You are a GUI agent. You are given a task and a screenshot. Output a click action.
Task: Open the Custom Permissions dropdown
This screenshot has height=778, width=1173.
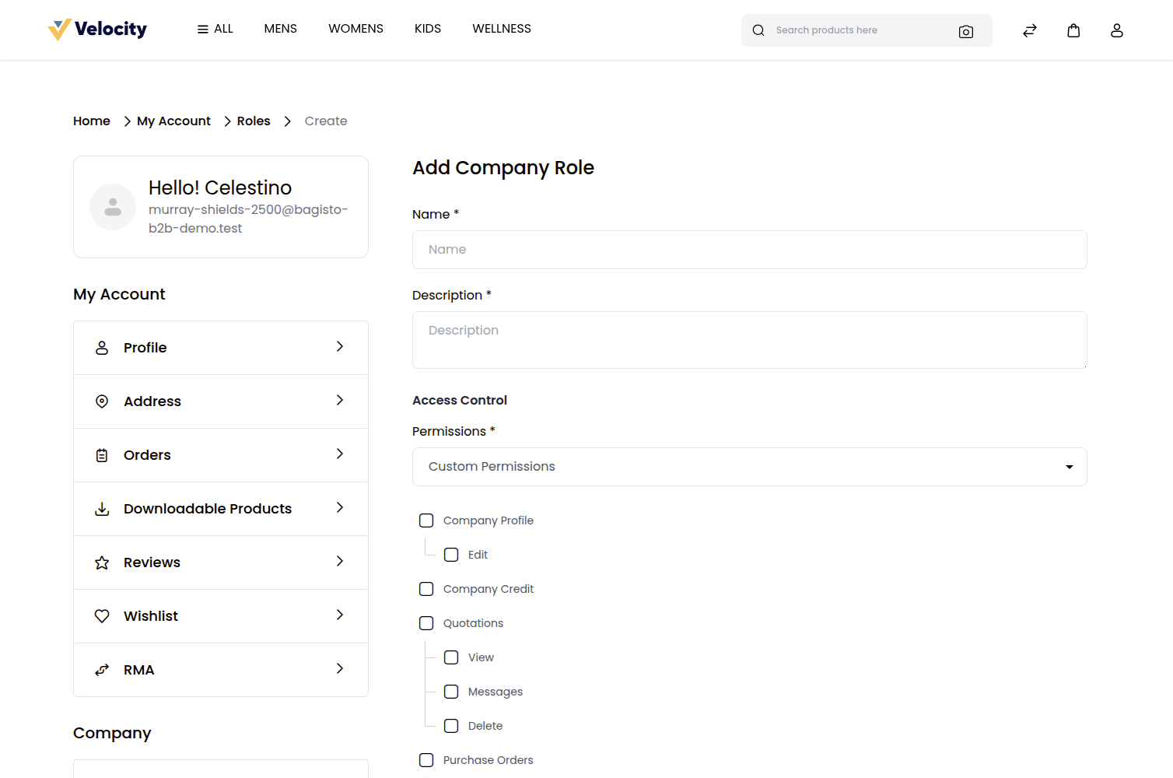pos(750,467)
